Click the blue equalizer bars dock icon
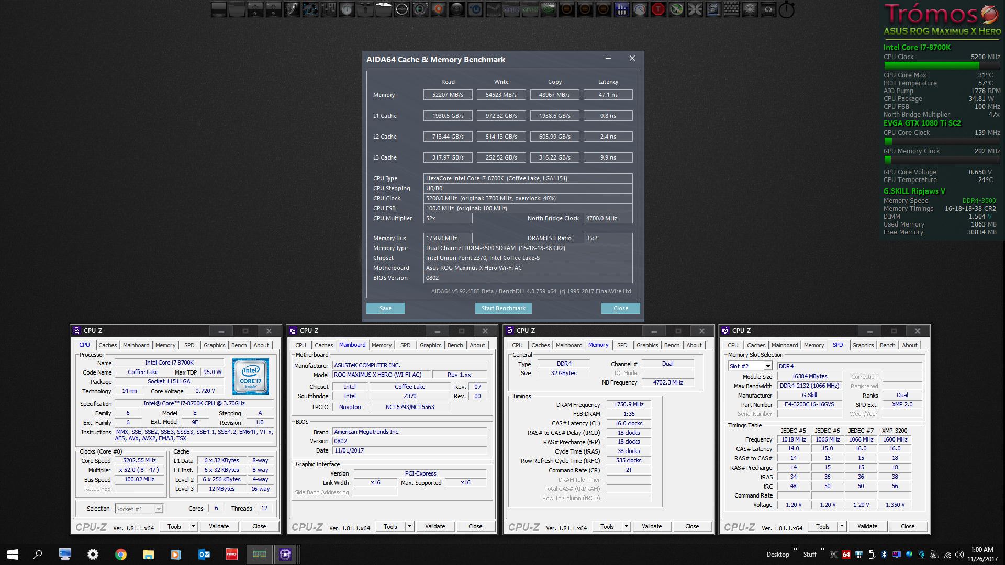Viewport: 1005px width, 565px height. click(x=621, y=9)
